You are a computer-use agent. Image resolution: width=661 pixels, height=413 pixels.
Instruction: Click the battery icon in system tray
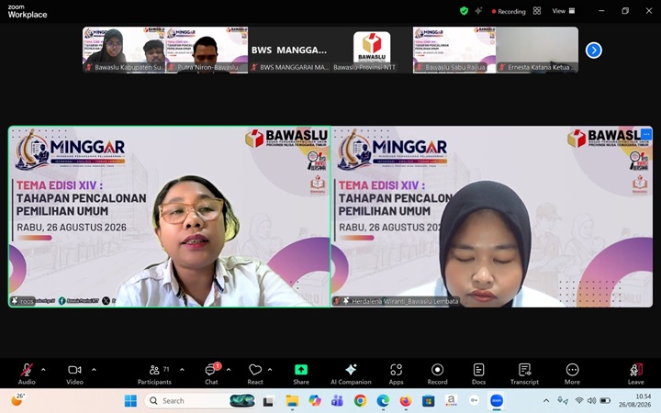click(605, 401)
